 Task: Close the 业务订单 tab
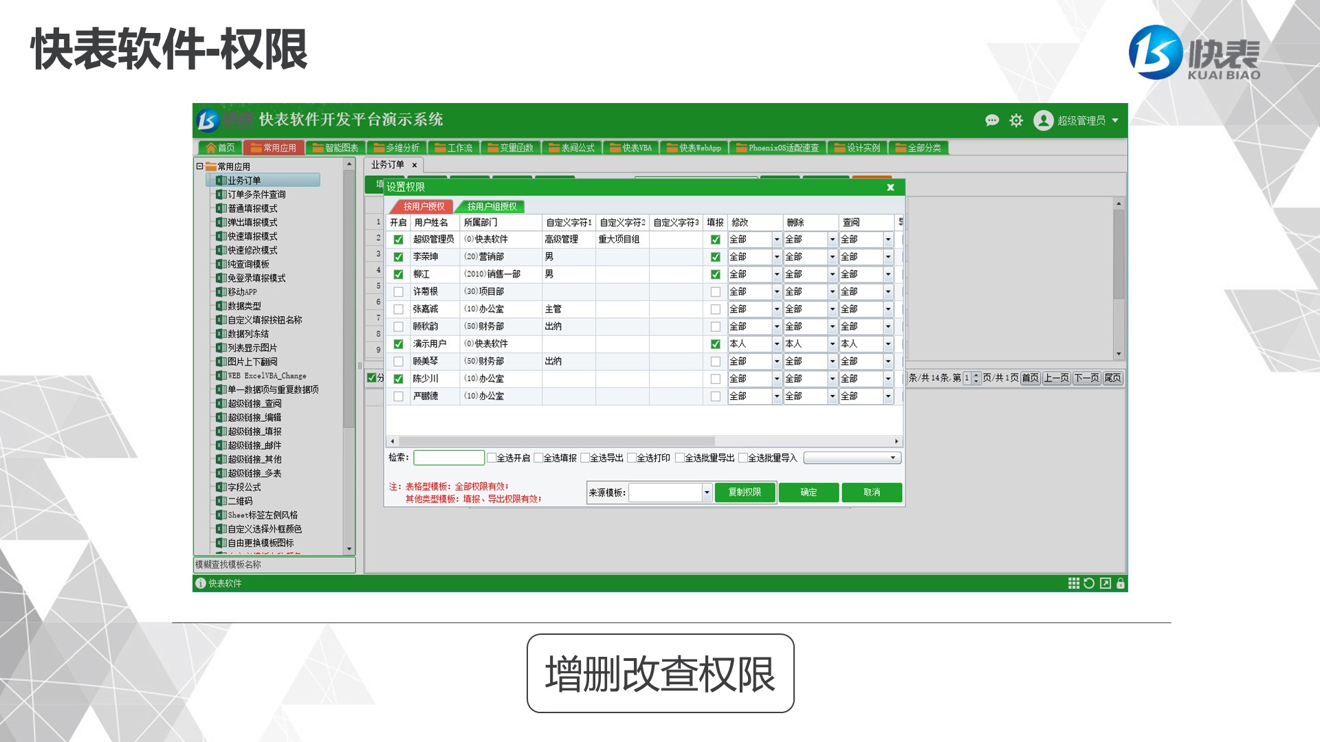(415, 165)
